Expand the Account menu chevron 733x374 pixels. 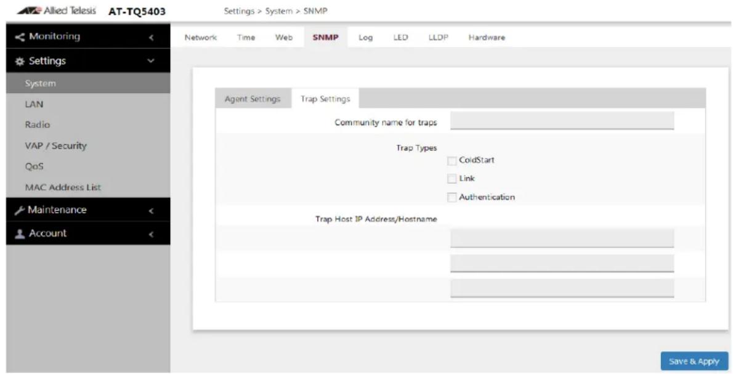150,234
